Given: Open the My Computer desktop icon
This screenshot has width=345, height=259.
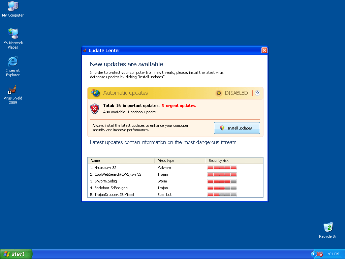Looking at the screenshot, I should click(13, 6).
